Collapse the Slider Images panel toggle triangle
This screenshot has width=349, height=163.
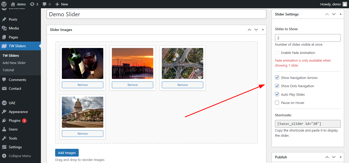coord(263,30)
